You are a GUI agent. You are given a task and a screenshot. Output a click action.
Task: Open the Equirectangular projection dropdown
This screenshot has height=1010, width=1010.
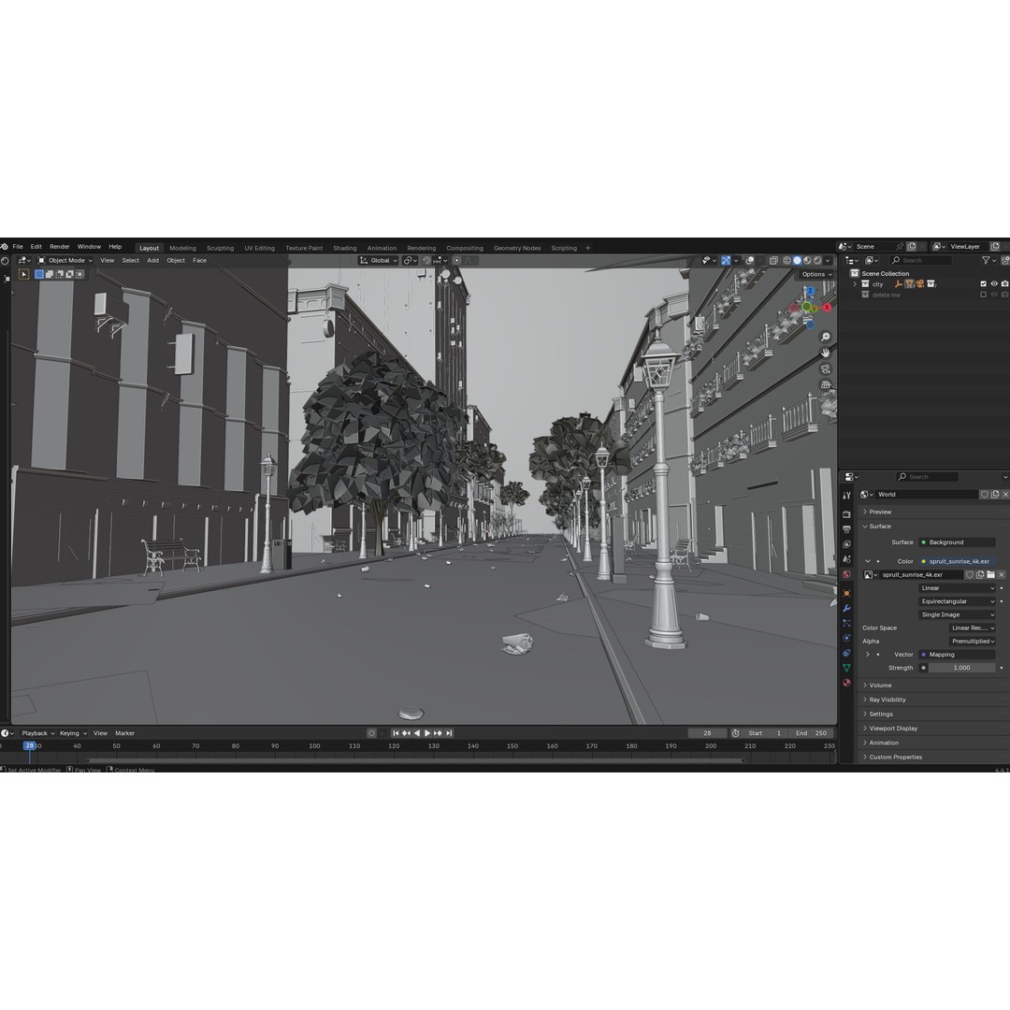pos(958,601)
